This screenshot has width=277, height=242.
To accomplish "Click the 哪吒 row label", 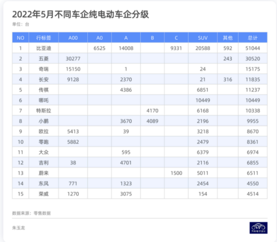I will pos(43,100).
